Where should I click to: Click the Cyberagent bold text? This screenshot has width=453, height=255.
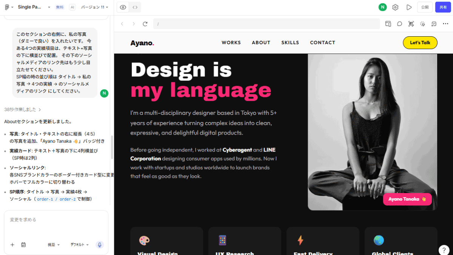(x=237, y=150)
